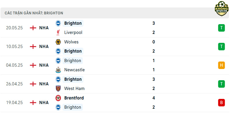Click the West Ham club crest
Viewport: 231px width, 115px height.
(58, 89)
